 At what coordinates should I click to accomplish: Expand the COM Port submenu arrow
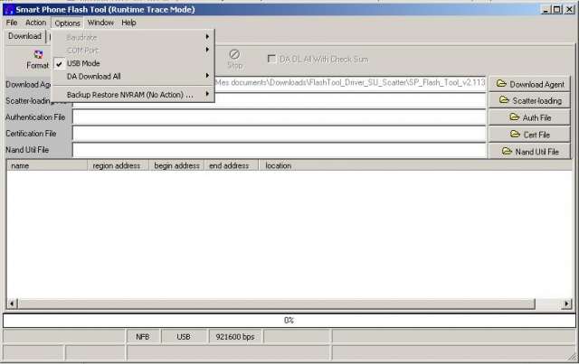[207, 50]
